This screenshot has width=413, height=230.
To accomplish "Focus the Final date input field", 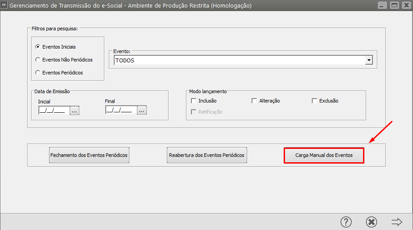I will [121, 110].
